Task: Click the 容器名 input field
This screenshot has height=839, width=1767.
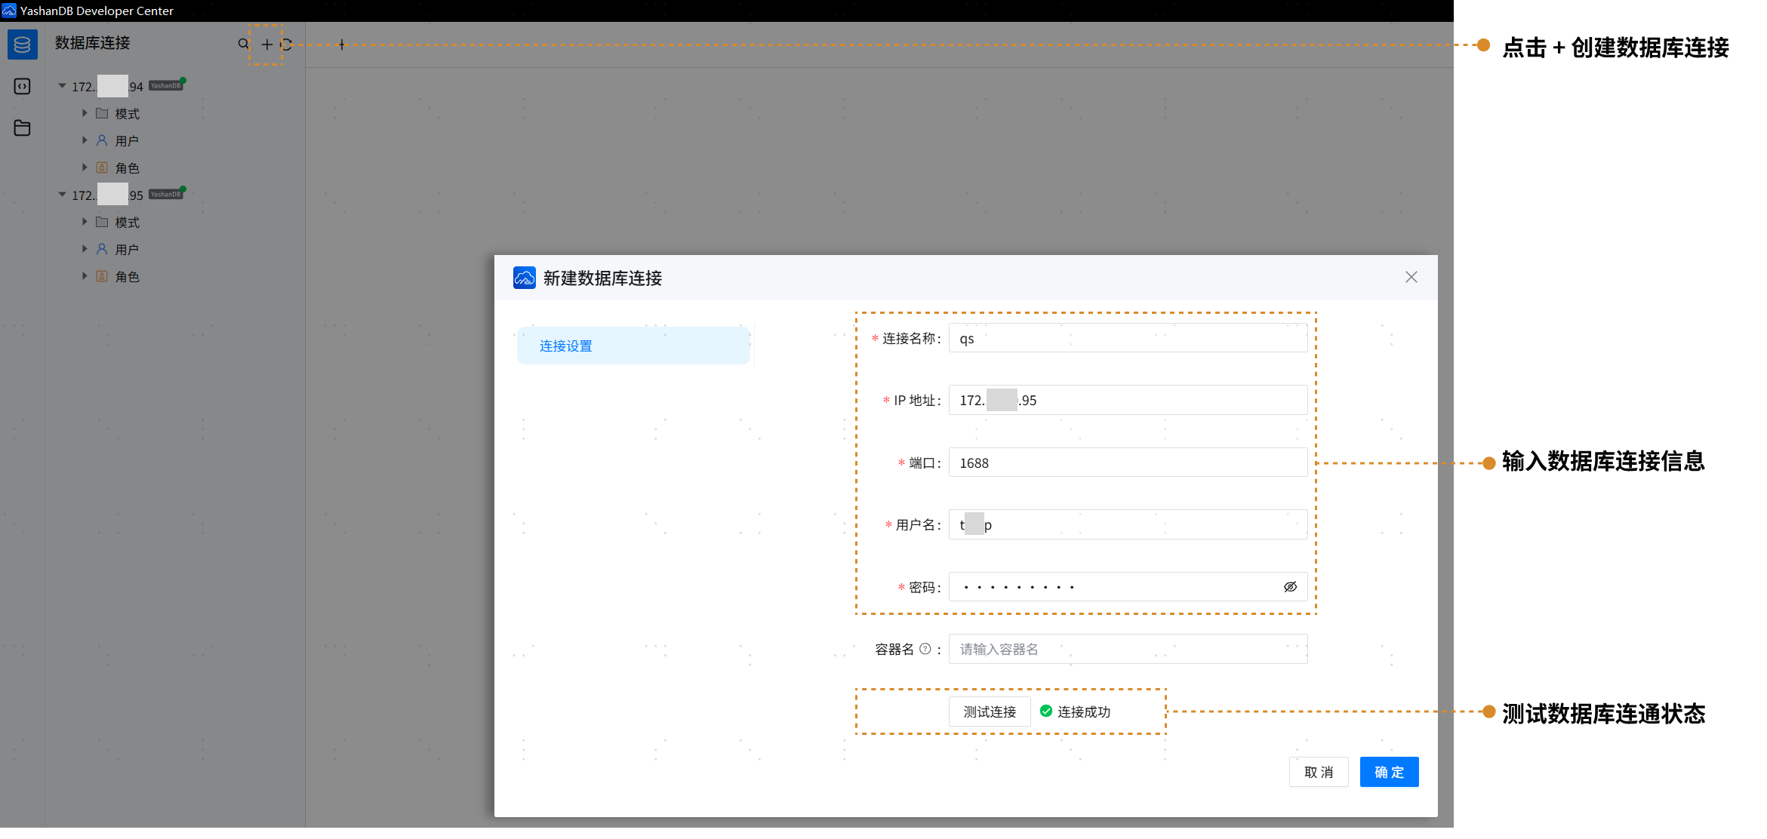Action: point(1127,650)
